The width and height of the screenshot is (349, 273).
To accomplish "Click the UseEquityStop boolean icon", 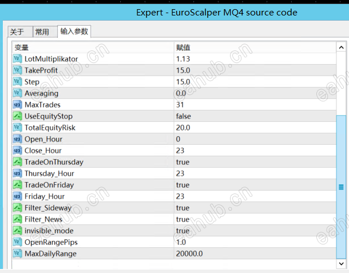I will (x=17, y=116).
